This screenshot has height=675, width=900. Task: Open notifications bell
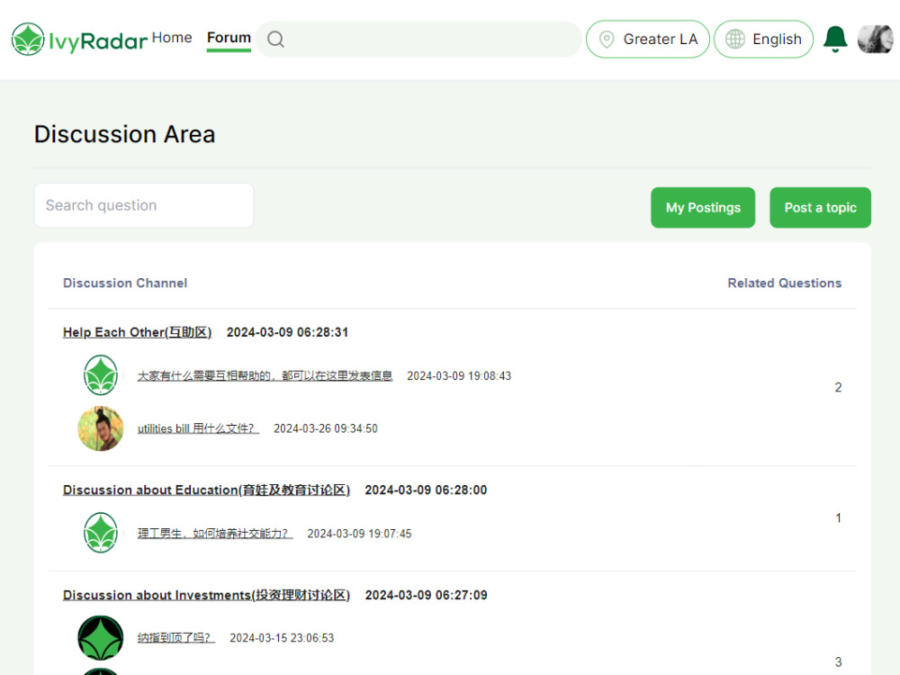pyautogui.click(x=835, y=39)
